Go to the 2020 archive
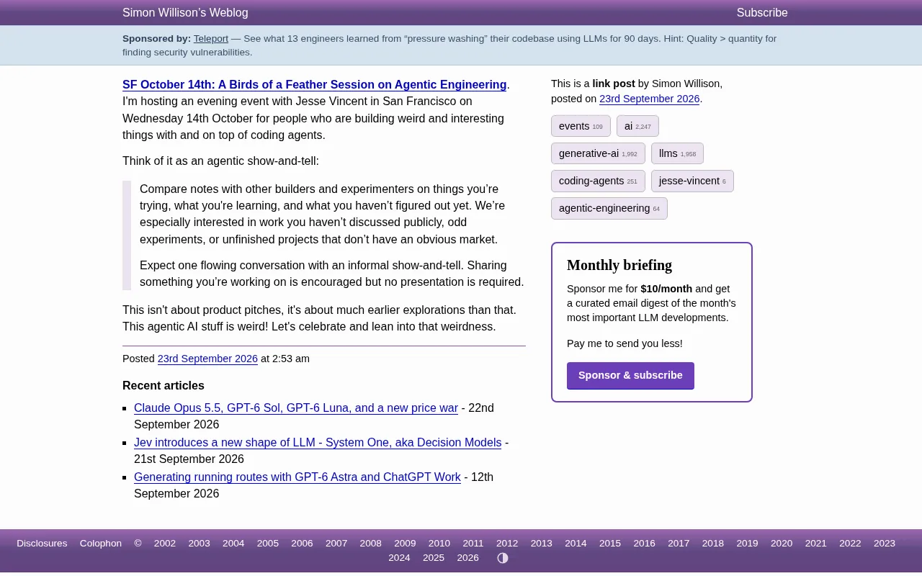This screenshot has height=576, width=922. (x=782, y=544)
